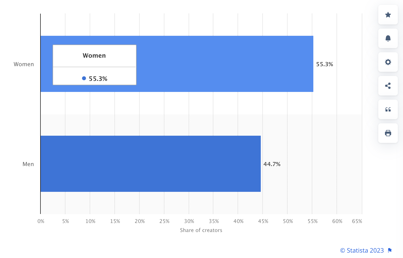The width and height of the screenshot is (403, 258).
Task: Click the Women tooltip box
Action: click(94, 65)
